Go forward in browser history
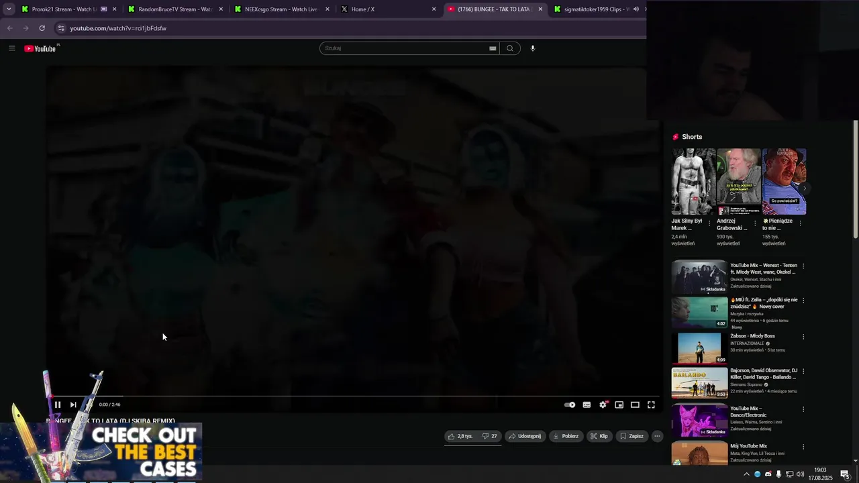The height and width of the screenshot is (483, 859). pos(26,28)
